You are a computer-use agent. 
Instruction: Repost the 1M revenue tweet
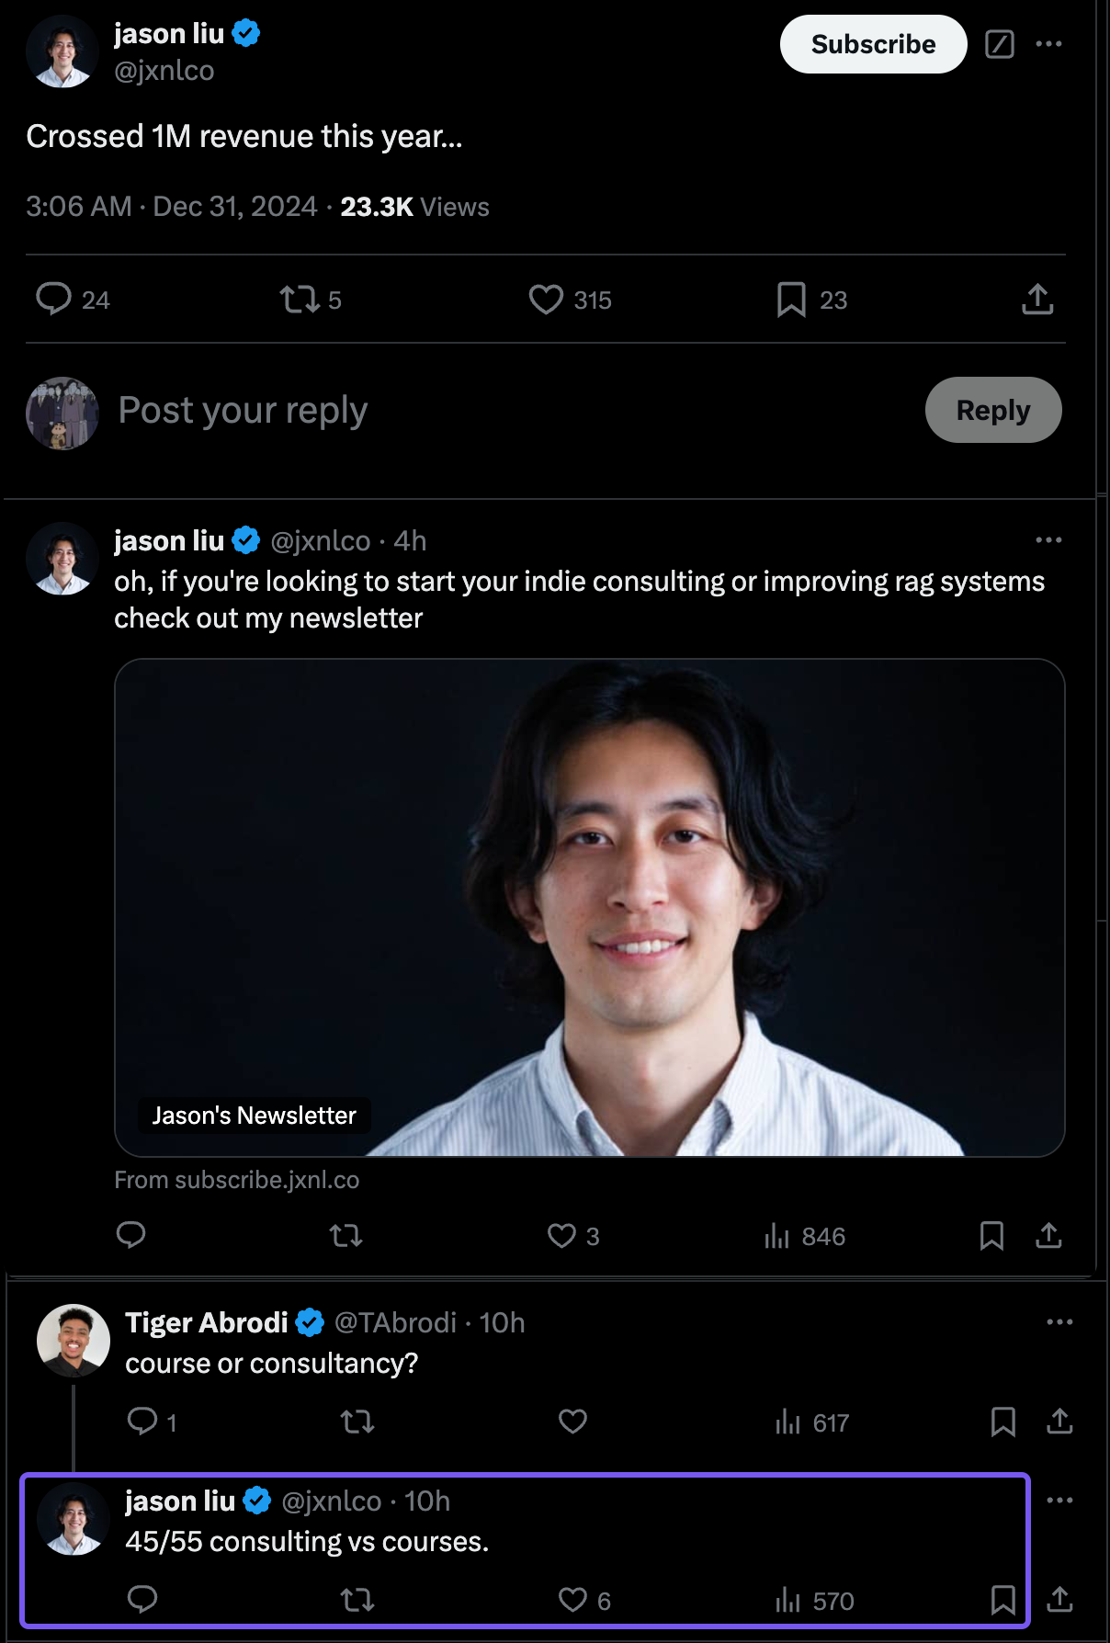[300, 300]
